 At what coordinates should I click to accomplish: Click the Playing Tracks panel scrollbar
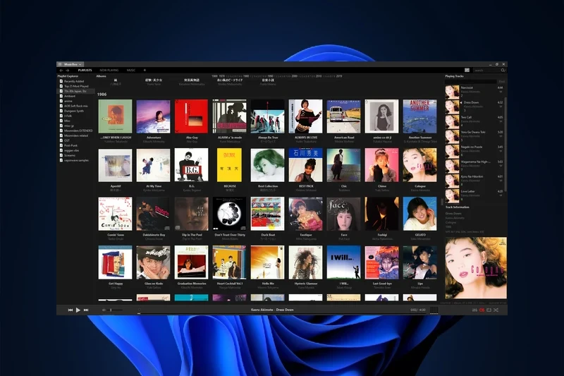coord(505,144)
